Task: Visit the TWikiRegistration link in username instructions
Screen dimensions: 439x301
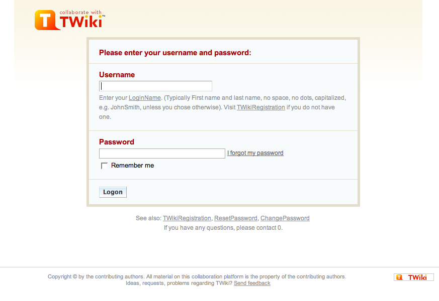Action: point(260,107)
